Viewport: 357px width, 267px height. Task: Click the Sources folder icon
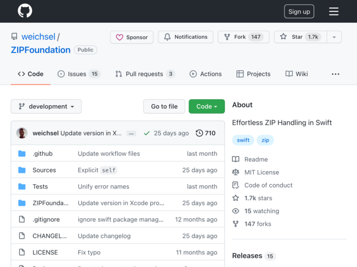(22, 170)
